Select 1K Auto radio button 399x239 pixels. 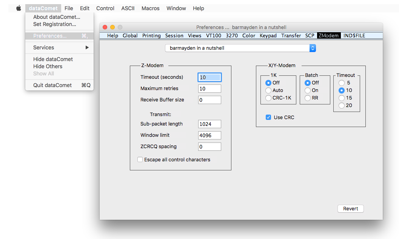click(268, 90)
